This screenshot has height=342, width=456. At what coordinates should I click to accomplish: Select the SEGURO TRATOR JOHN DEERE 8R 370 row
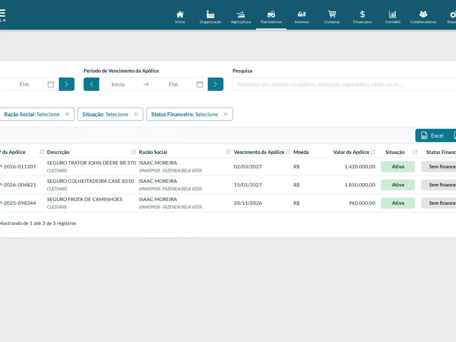pos(228,166)
